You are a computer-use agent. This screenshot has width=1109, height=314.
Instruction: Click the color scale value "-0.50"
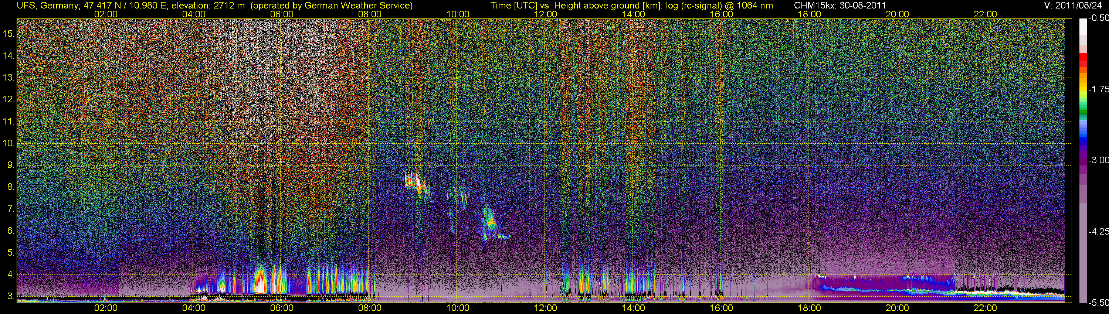coord(1098,18)
